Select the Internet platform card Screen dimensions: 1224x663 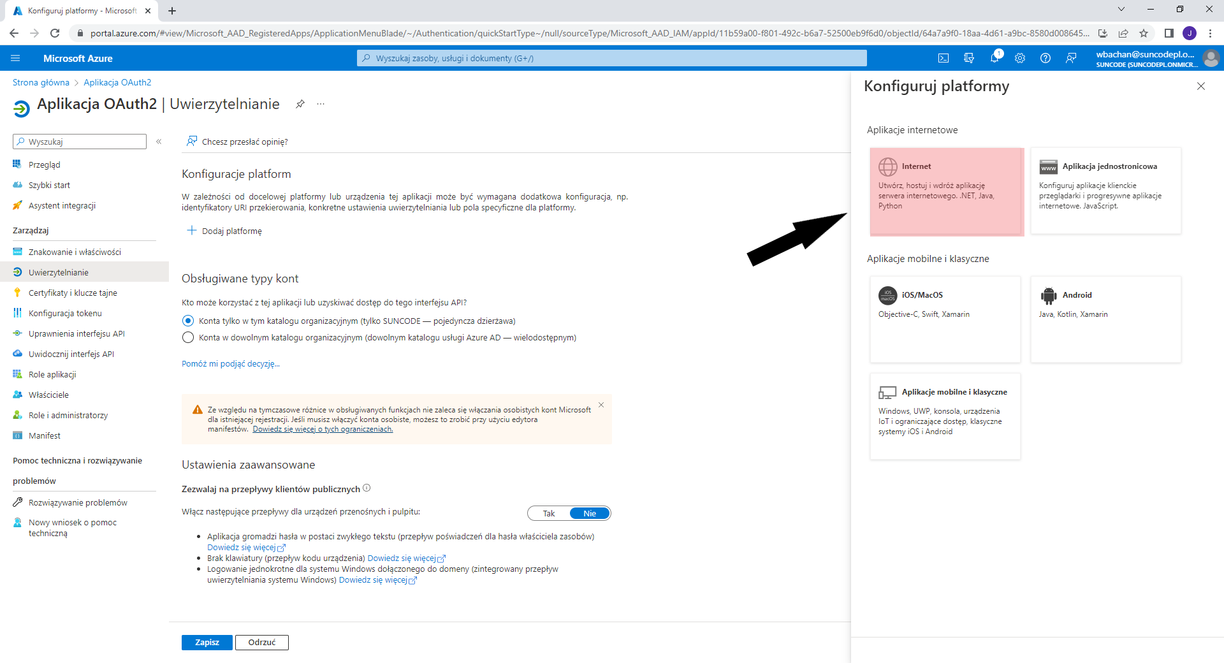947,192
